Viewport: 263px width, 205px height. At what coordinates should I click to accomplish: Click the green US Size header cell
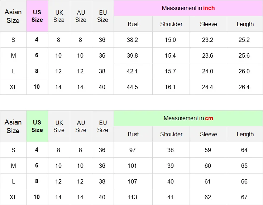tap(37, 126)
